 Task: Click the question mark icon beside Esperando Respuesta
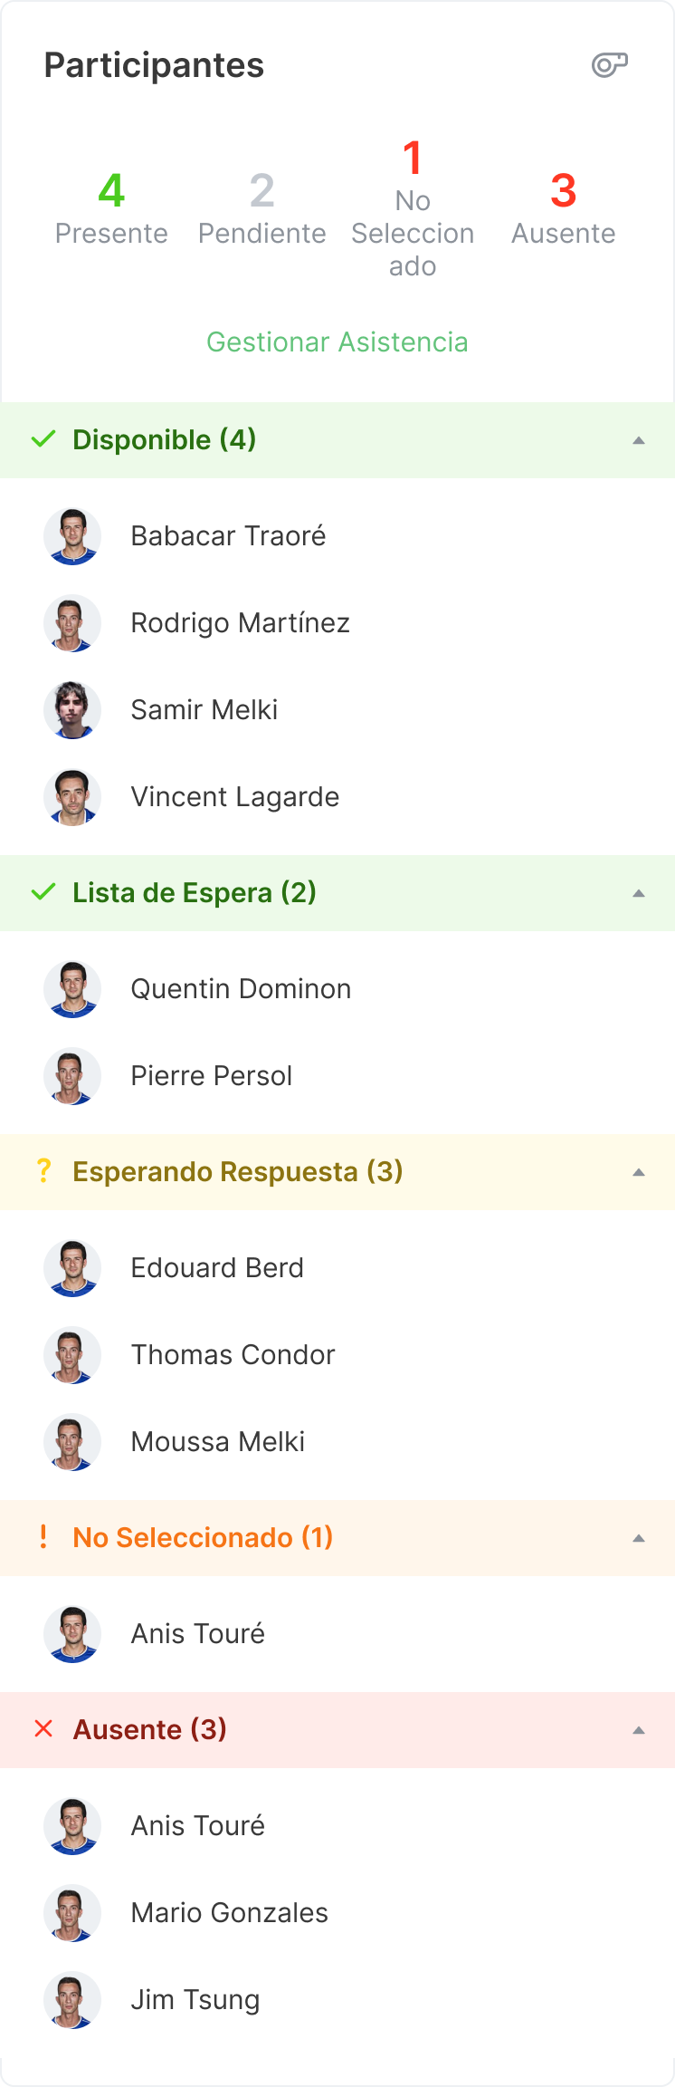tap(43, 1171)
